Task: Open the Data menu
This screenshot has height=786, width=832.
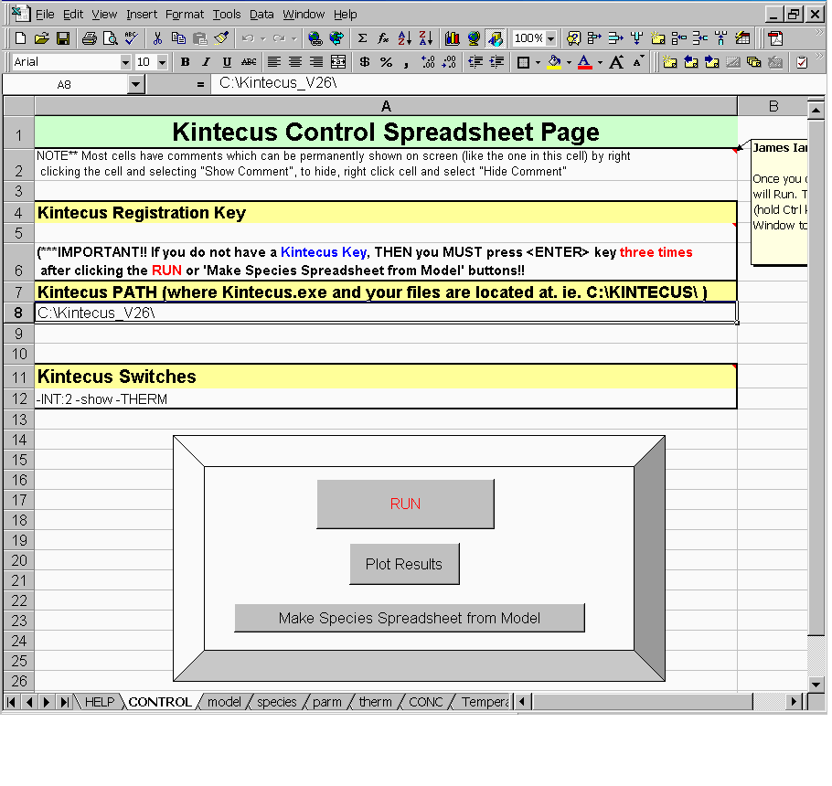Action: coord(261,15)
